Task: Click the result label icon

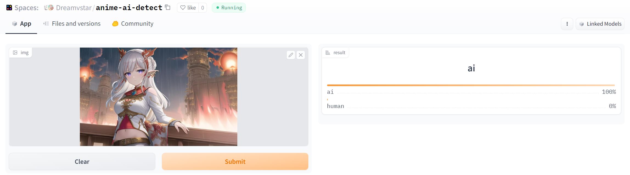Action: (x=328, y=52)
